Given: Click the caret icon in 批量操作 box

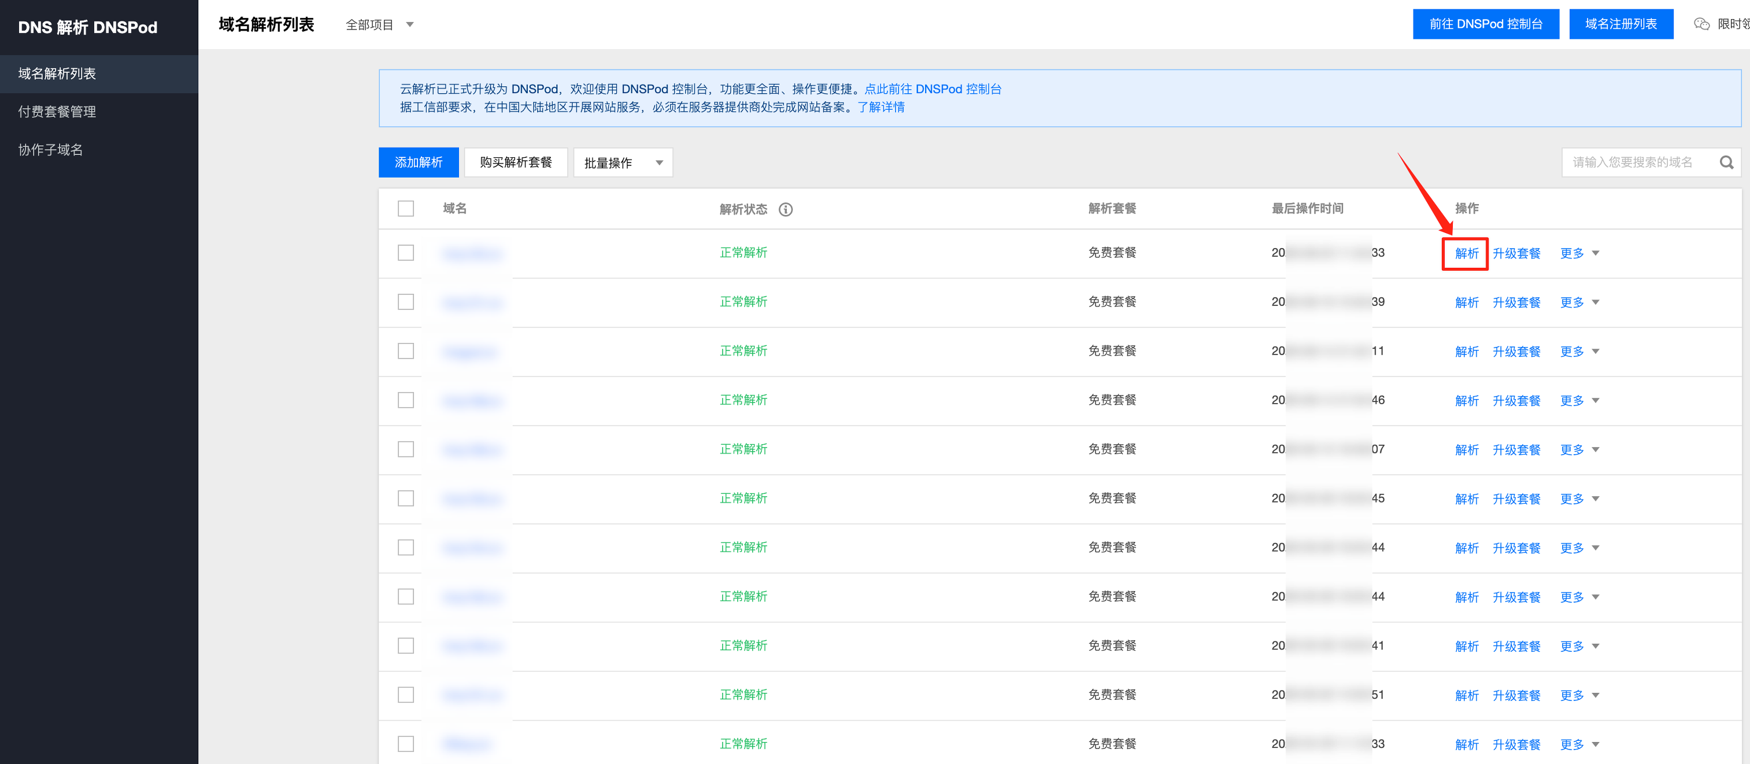Looking at the screenshot, I should point(658,163).
